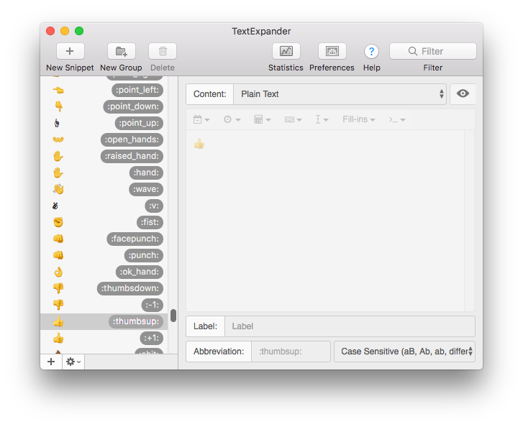Select the :point_down: snippet
Screen dimensions: 523x427
(x=104, y=106)
